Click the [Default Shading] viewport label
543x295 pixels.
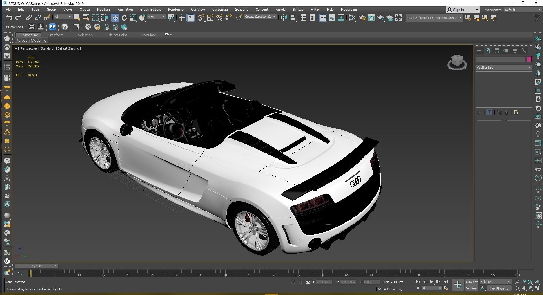[68, 48]
